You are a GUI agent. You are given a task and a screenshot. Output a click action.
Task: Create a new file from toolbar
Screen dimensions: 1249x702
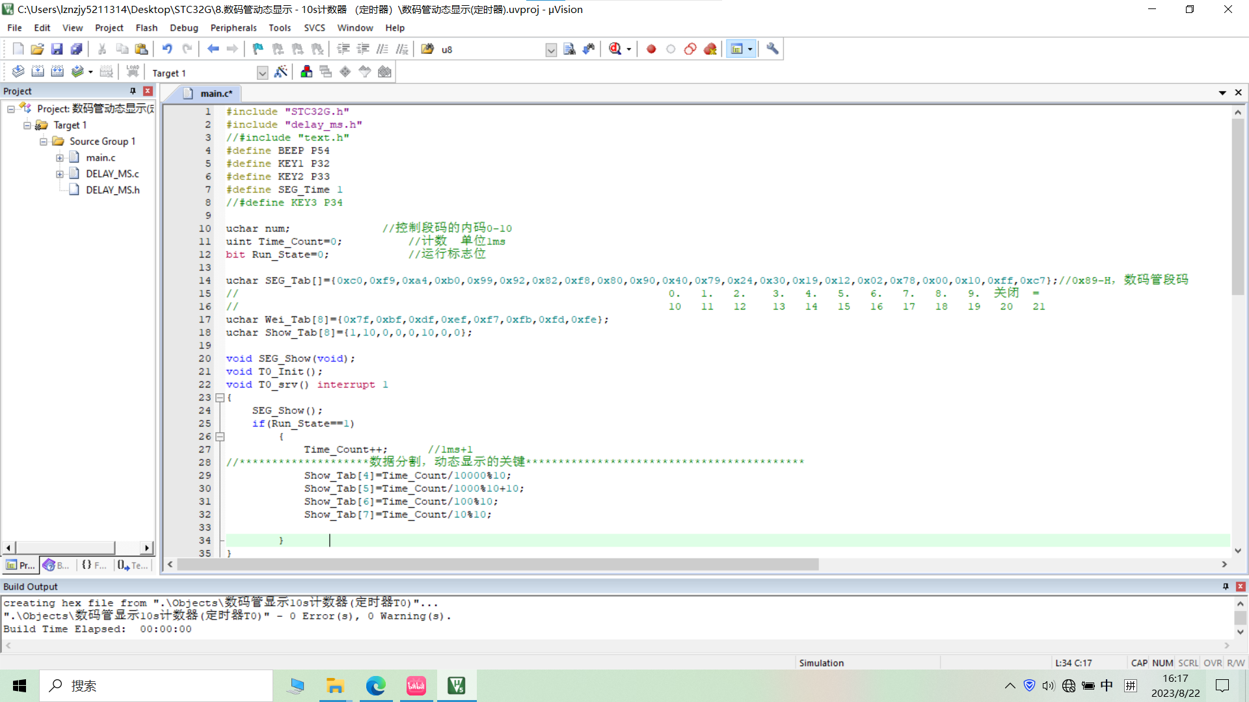[18, 49]
